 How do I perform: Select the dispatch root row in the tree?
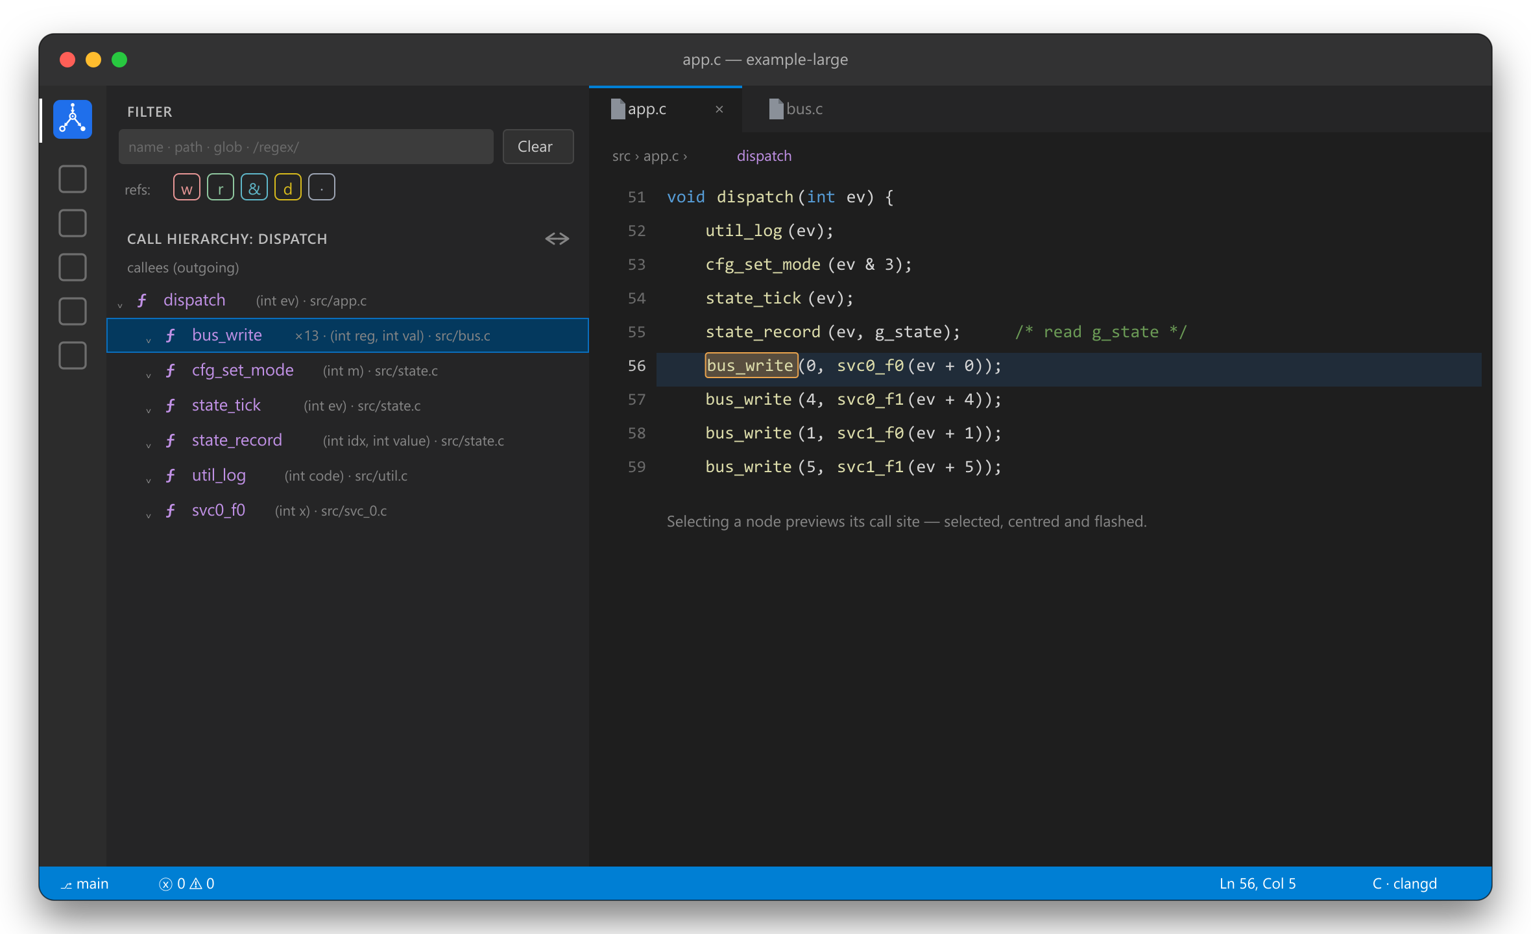coord(348,300)
